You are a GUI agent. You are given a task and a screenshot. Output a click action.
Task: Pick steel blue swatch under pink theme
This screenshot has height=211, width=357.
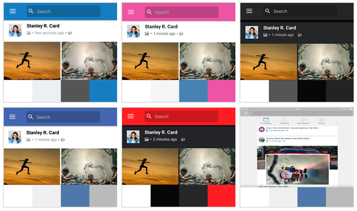tap(193, 91)
